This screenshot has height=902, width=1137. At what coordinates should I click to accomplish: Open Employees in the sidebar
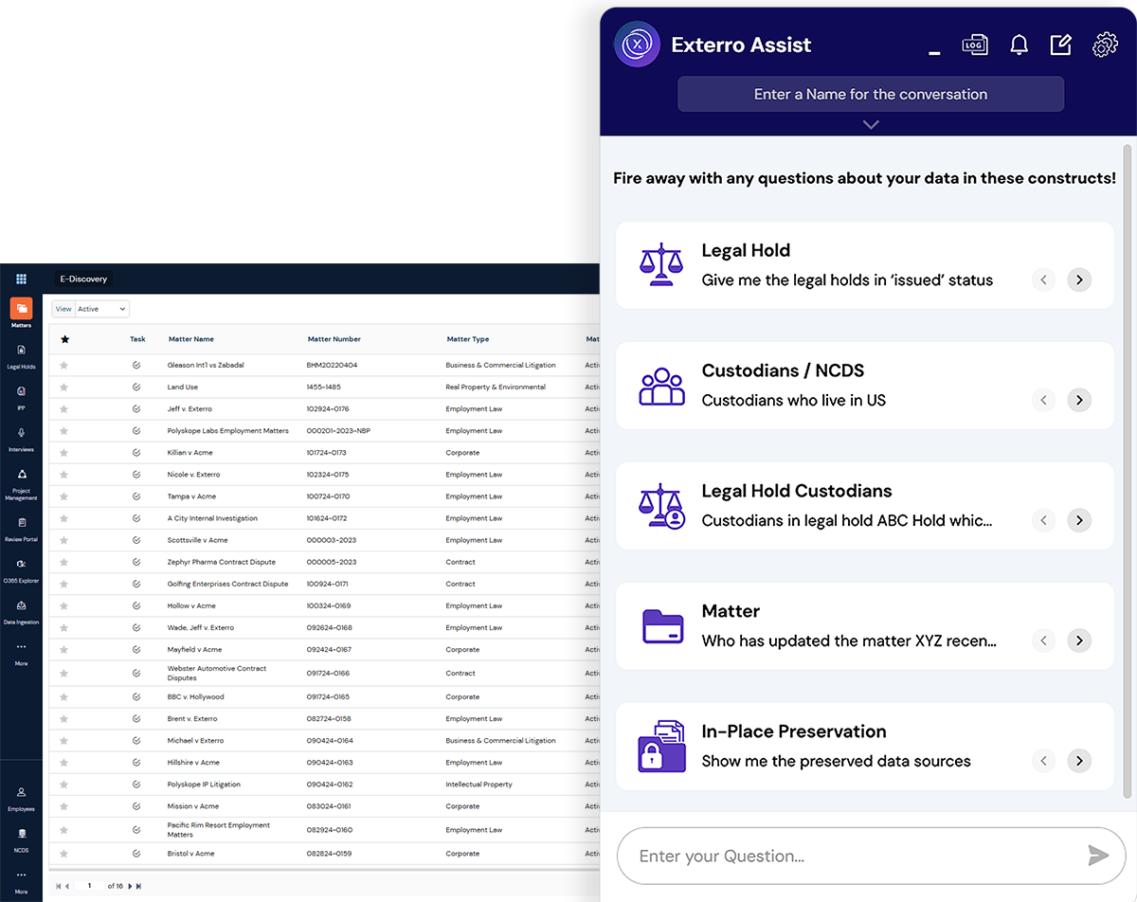click(x=21, y=798)
